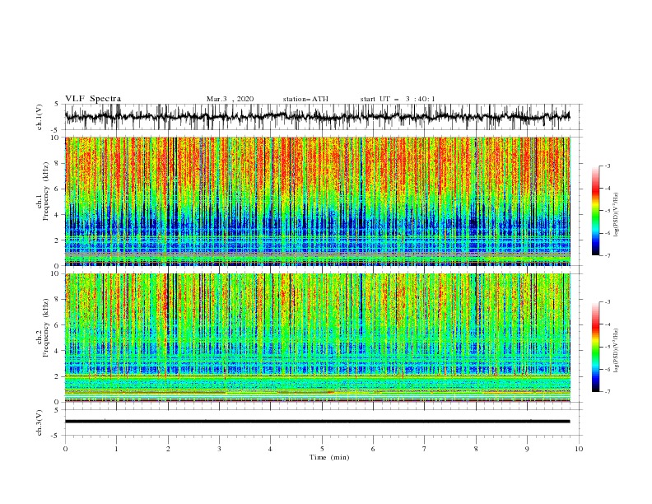Click the time axis tick label "3"
This screenshot has width=652, height=504.
(x=219, y=449)
